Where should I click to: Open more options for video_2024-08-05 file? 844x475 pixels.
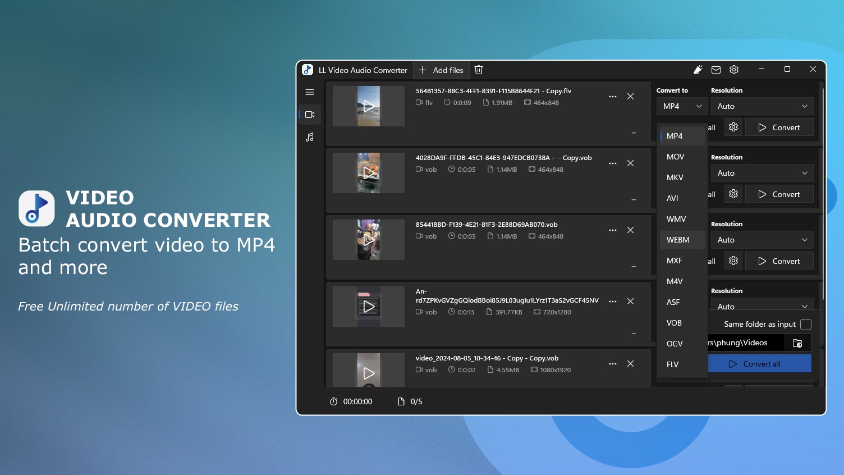click(x=613, y=364)
